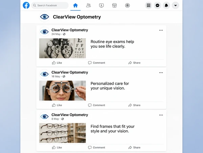Click the 24 May timestamp
This screenshot has height=153, width=203.
tap(56, 34)
